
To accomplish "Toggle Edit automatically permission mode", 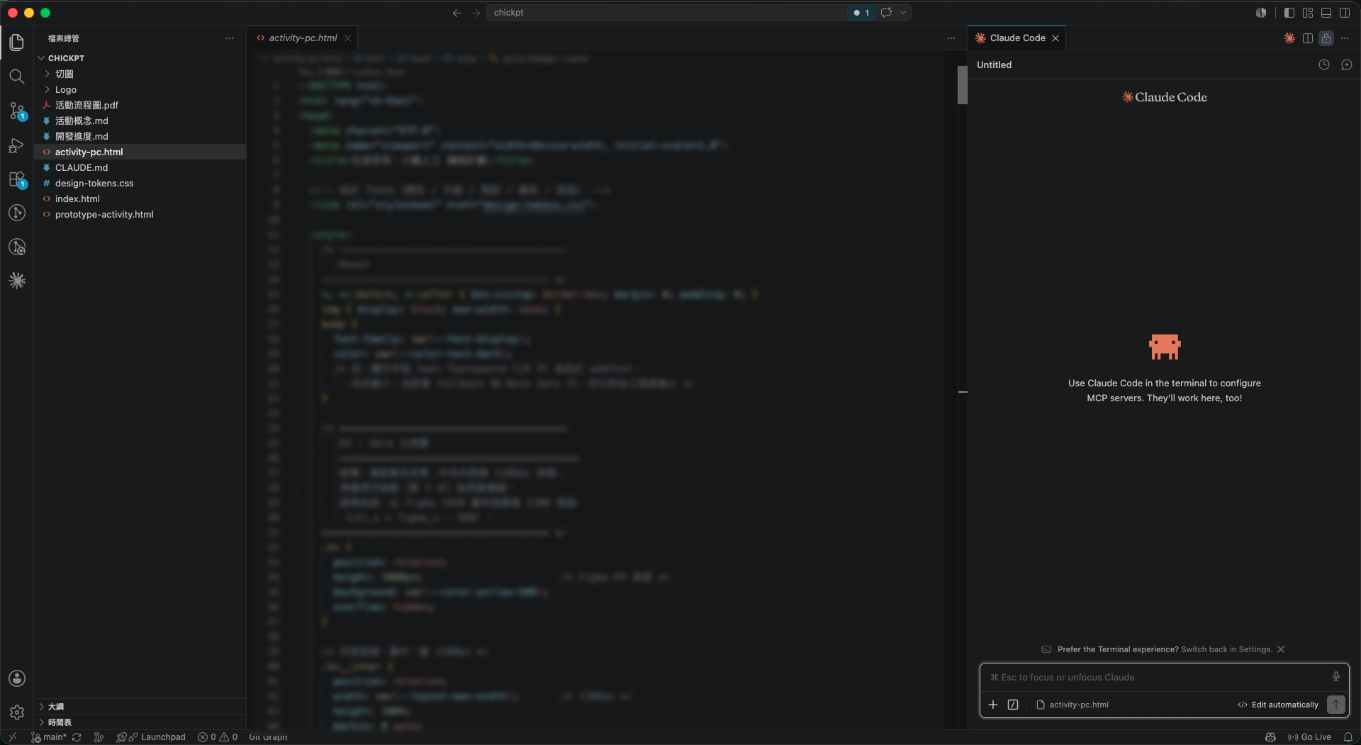I will pos(1277,705).
